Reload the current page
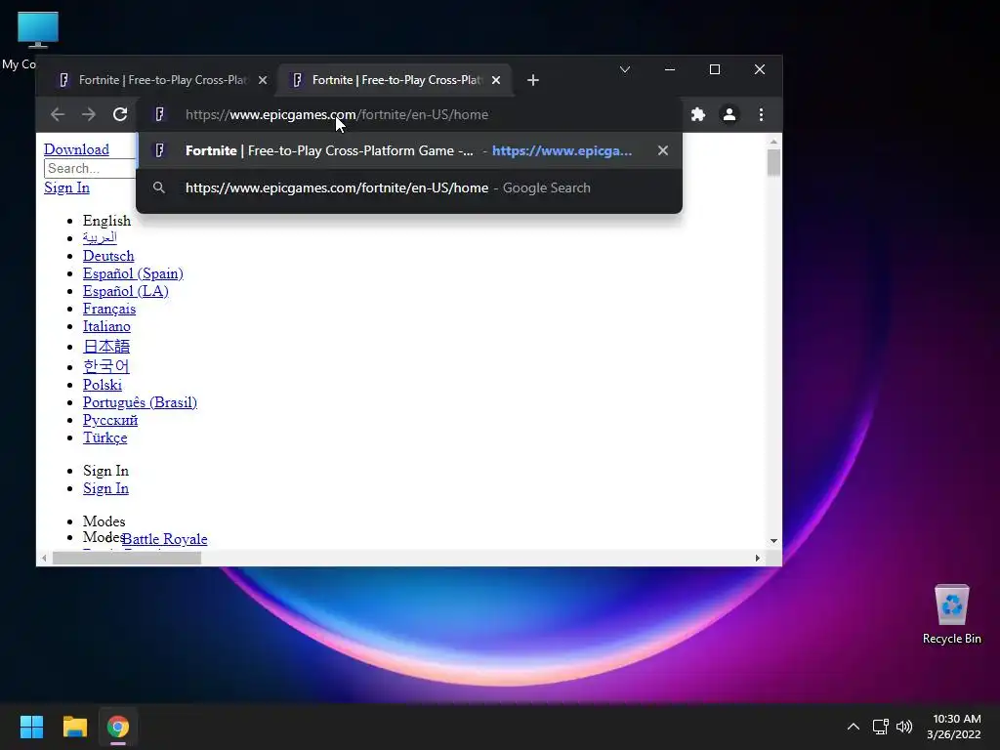This screenshot has height=750, width=1000. point(120,114)
